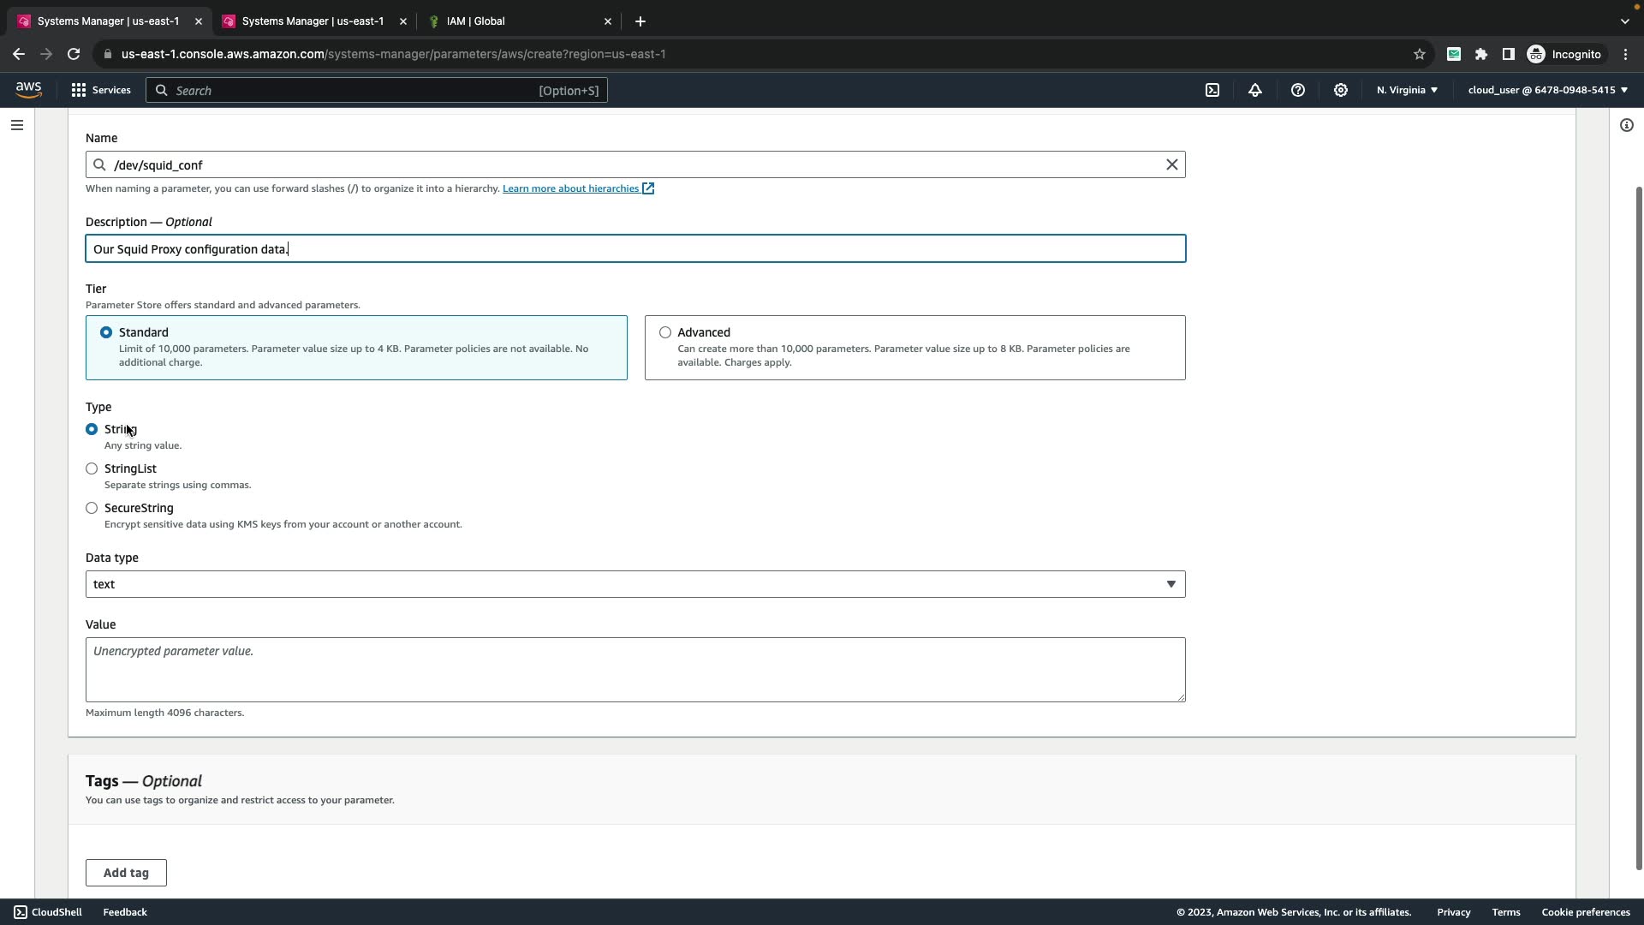Choose the SecureString type radio button

click(x=92, y=508)
